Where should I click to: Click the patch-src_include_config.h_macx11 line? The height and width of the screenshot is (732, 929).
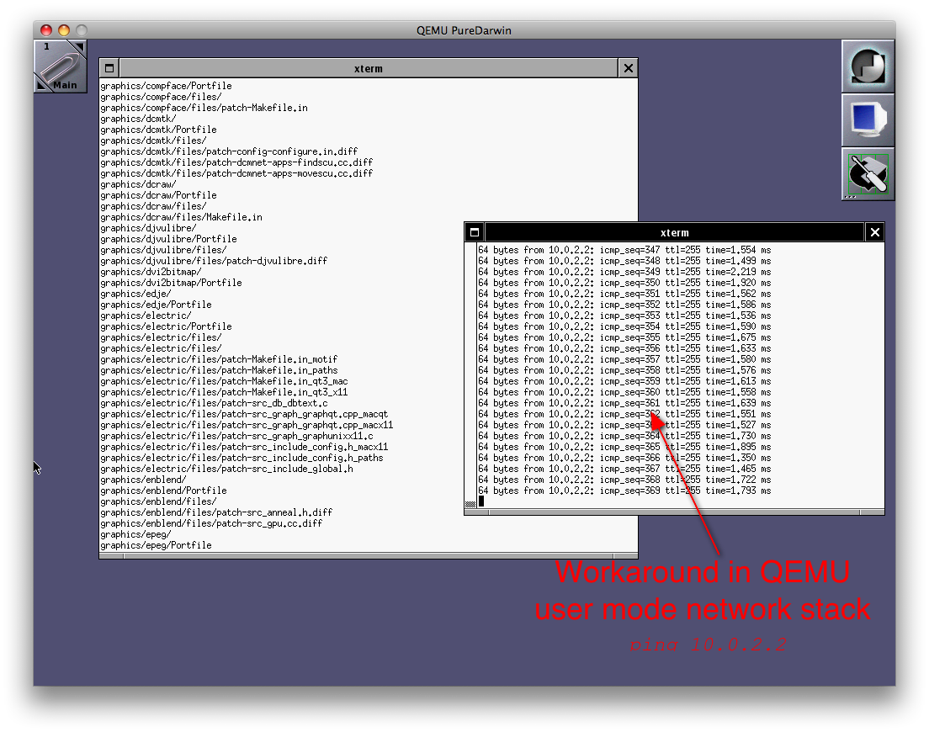(244, 447)
